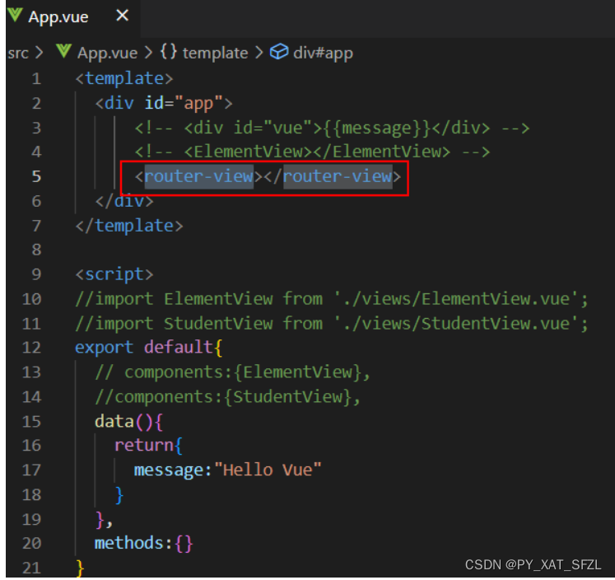The height and width of the screenshot is (580, 615).
Task: Click the div id="app" tag on line 2
Action: tap(164, 103)
